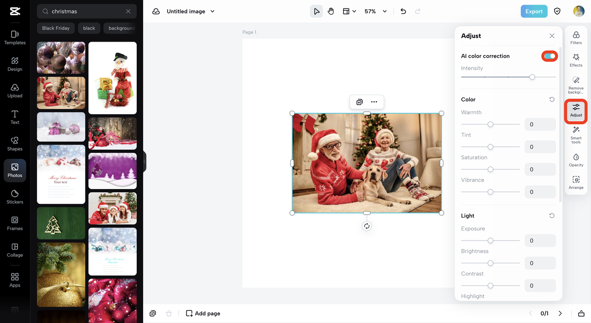Screen dimensions: 591x323
Task: Open the layers icon at bottom right
Action: coord(581,313)
